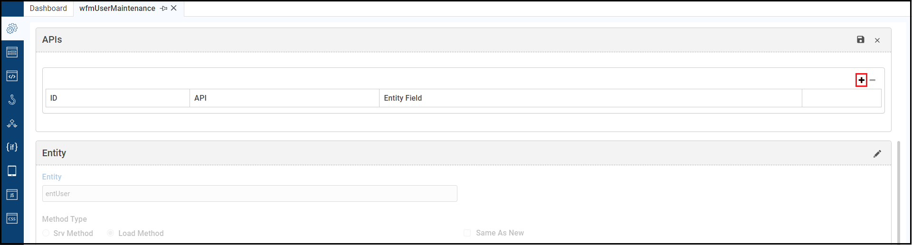The image size is (912, 245).
Task: Open the JS file sidebar icon
Action: (12, 195)
